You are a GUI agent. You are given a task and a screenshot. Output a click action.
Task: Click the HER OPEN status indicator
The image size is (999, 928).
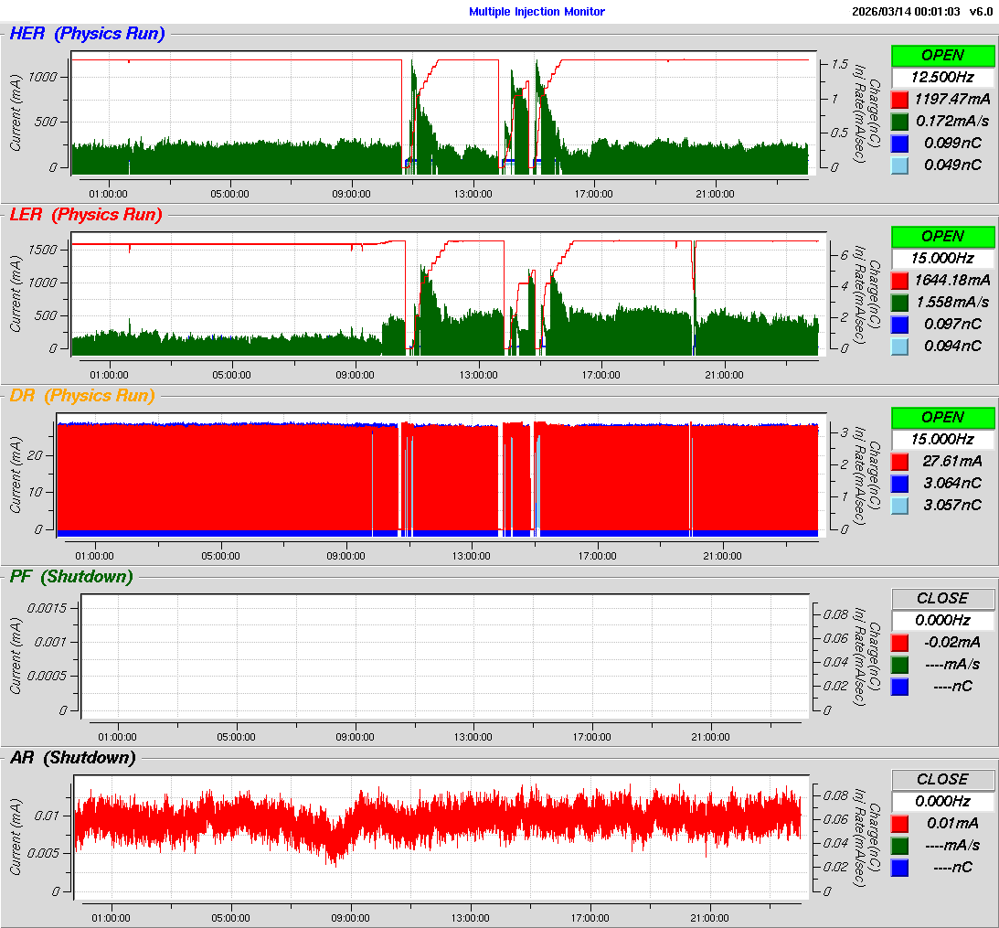tap(942, 56)
